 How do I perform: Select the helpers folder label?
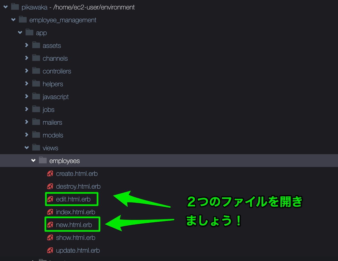click(x=53, y=84)
